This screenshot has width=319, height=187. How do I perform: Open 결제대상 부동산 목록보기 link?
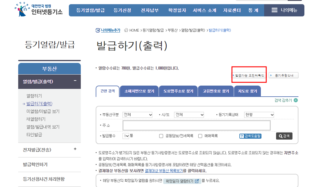tap(164, 171)
